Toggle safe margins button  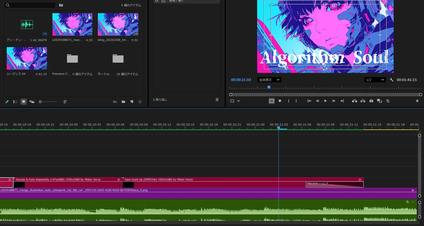point(272,101)
